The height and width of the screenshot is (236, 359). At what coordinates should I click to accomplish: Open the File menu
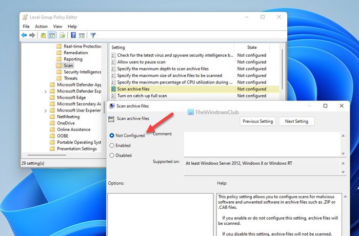tap(26, 27)
